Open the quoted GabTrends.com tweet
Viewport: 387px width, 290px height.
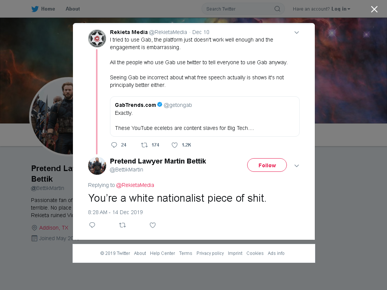point(204,116)
